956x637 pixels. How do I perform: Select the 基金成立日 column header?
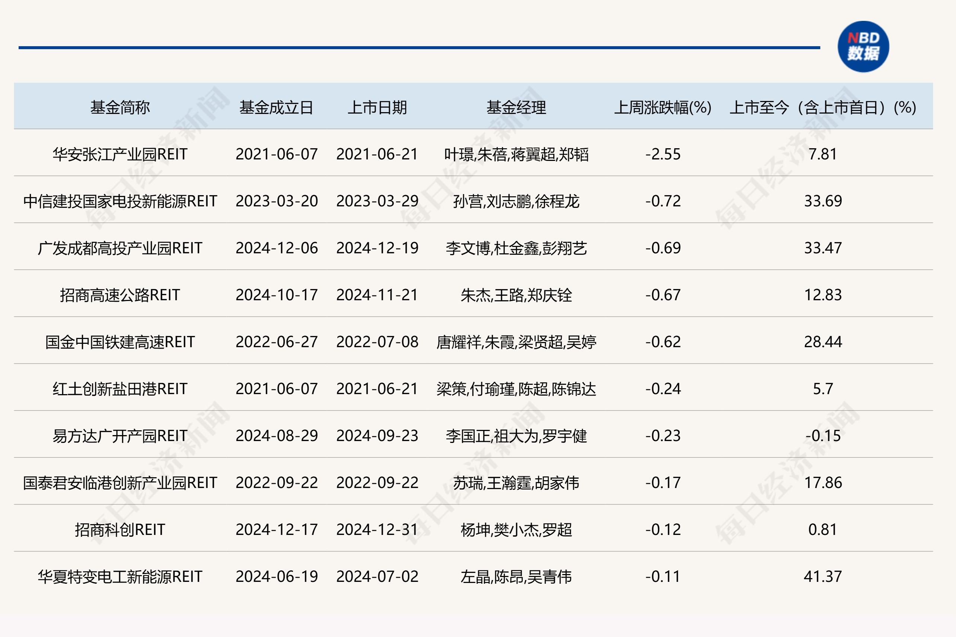click(x=277, y=108)
